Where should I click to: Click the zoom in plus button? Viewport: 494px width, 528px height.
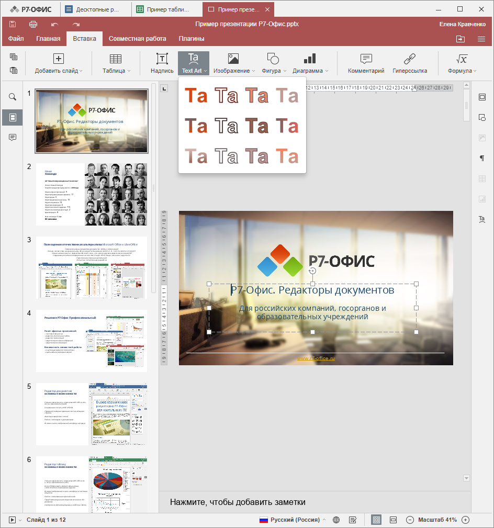(x=465, y=520)
